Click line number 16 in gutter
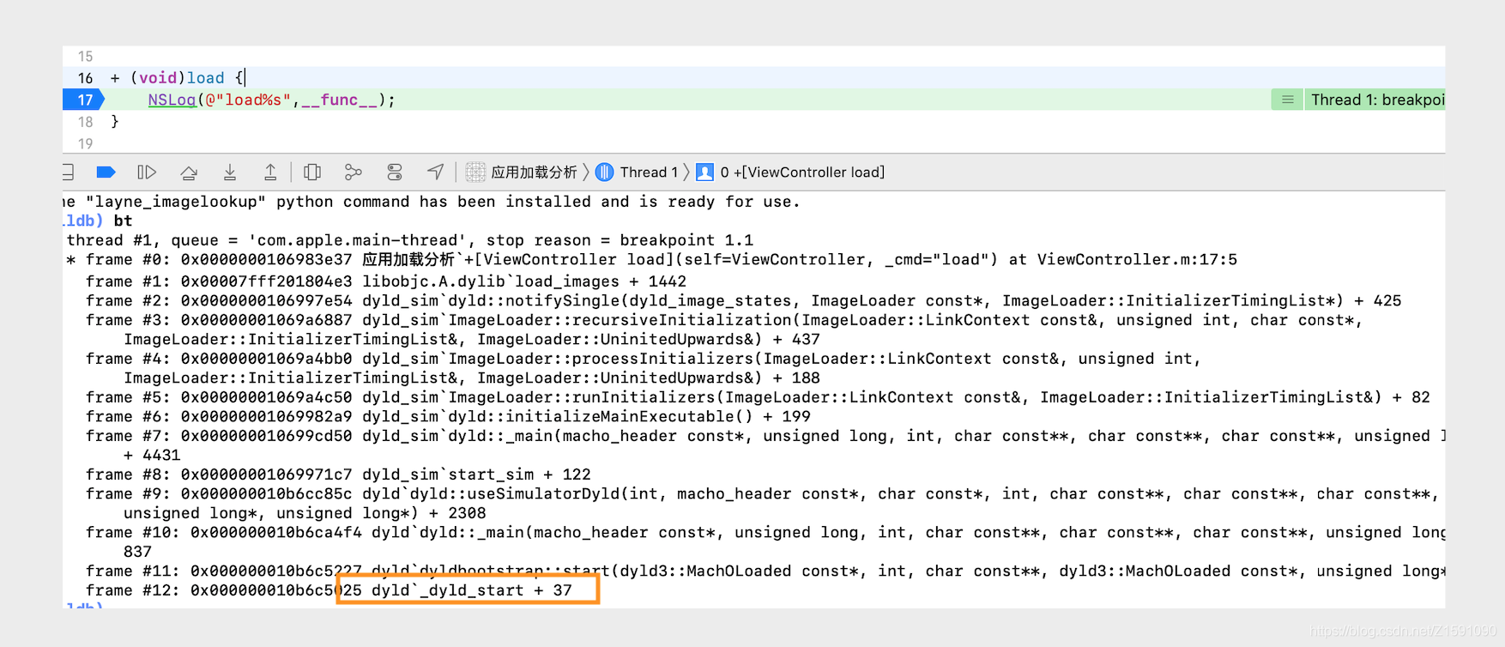The image size is (1505, 647). 85,78
